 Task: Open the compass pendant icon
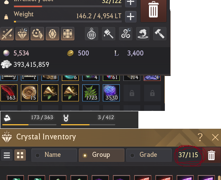pos(91,34)
